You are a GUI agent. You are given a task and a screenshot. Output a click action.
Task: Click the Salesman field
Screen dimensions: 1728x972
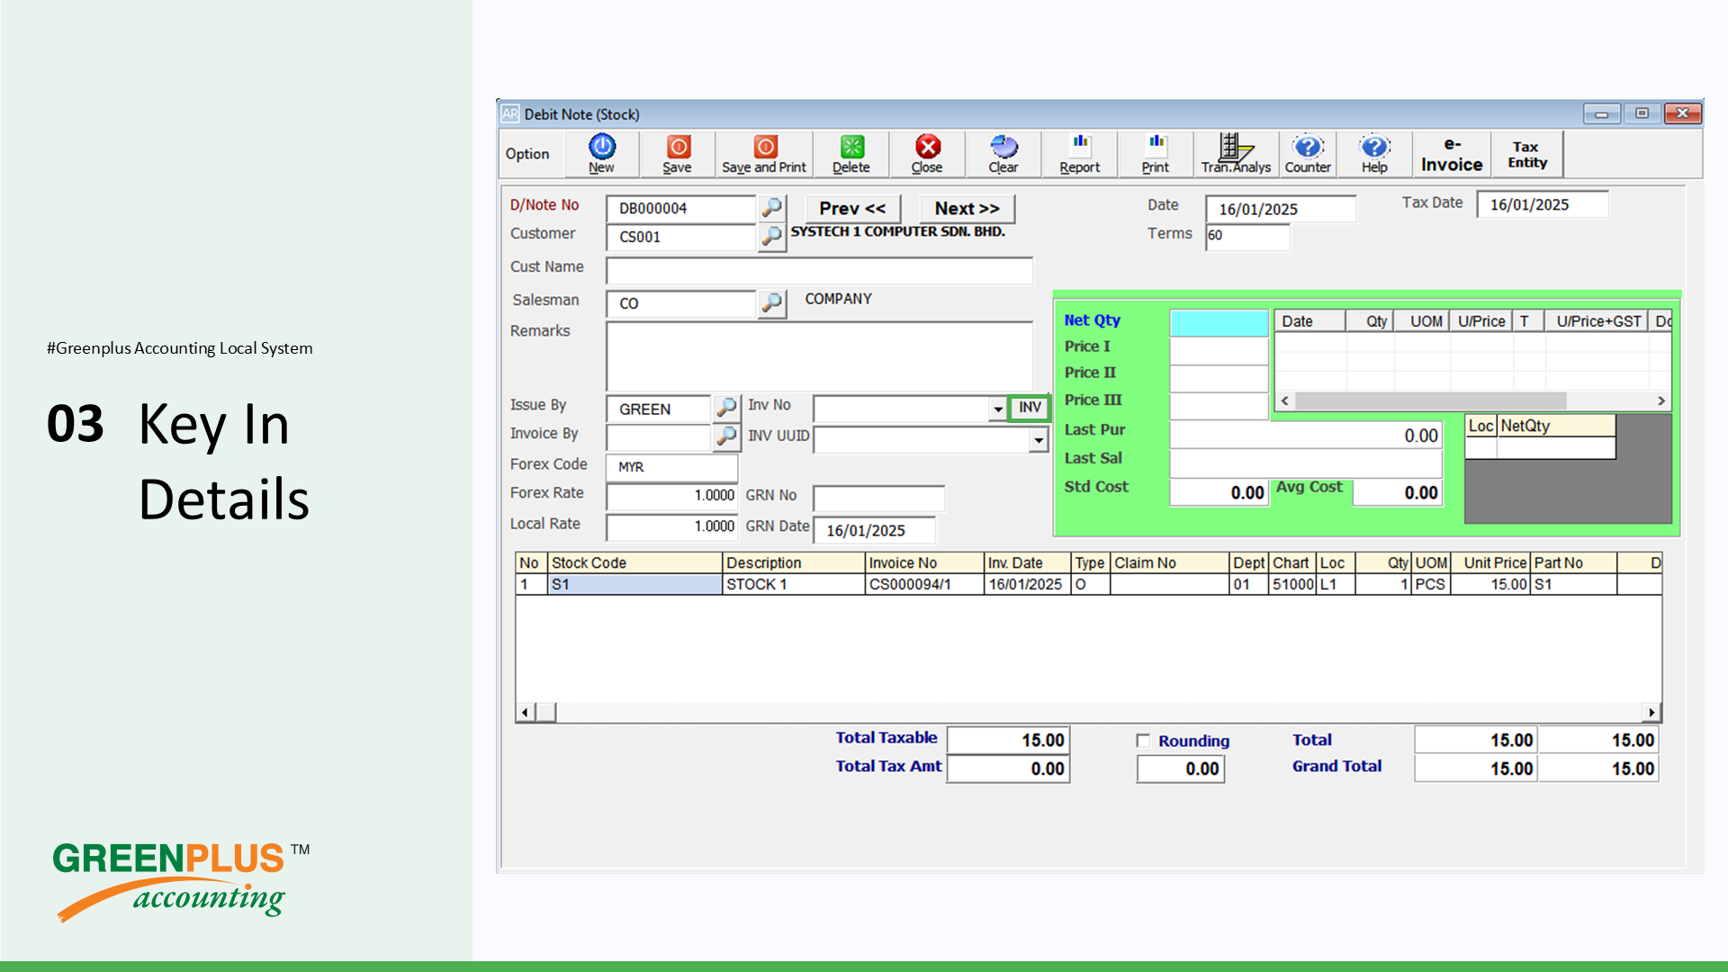click(x=681, y=304)
